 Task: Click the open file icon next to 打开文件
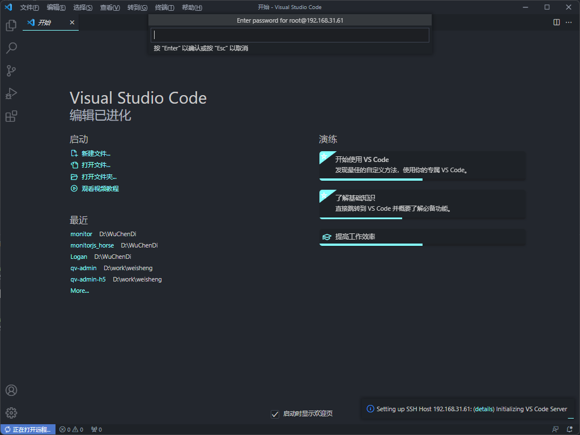[x=74, y=165]
